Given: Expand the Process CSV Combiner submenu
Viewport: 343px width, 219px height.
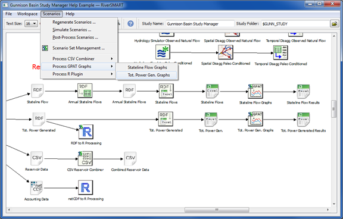Looking at the screenshot, I should point(79,59).
